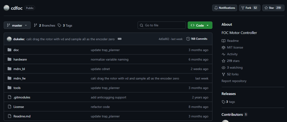Open the 3 tags link under Releases
The height and width of the screenshot is (122, 287).
pyautogui.click(x=228, y=102)
